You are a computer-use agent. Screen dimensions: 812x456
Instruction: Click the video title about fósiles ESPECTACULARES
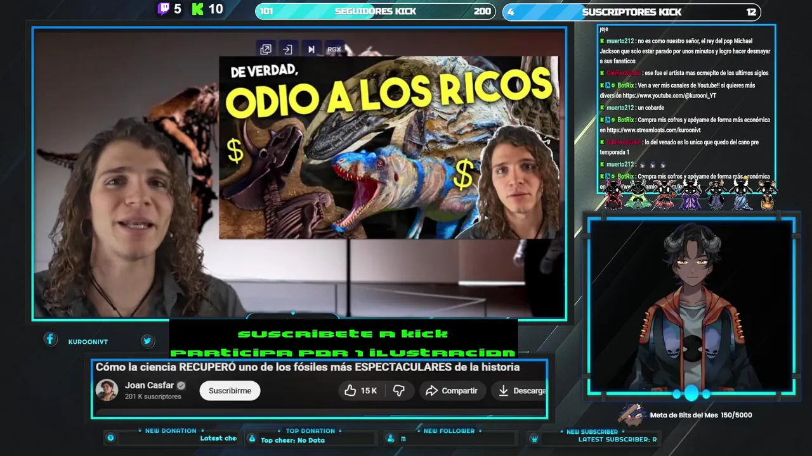click(x=308, y=367)
